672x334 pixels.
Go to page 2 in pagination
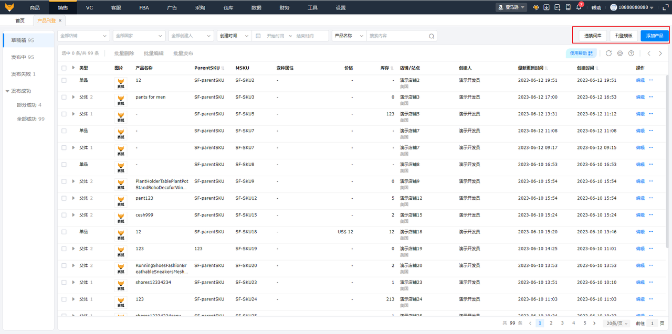pyautogui.click(x=551, y=324)
